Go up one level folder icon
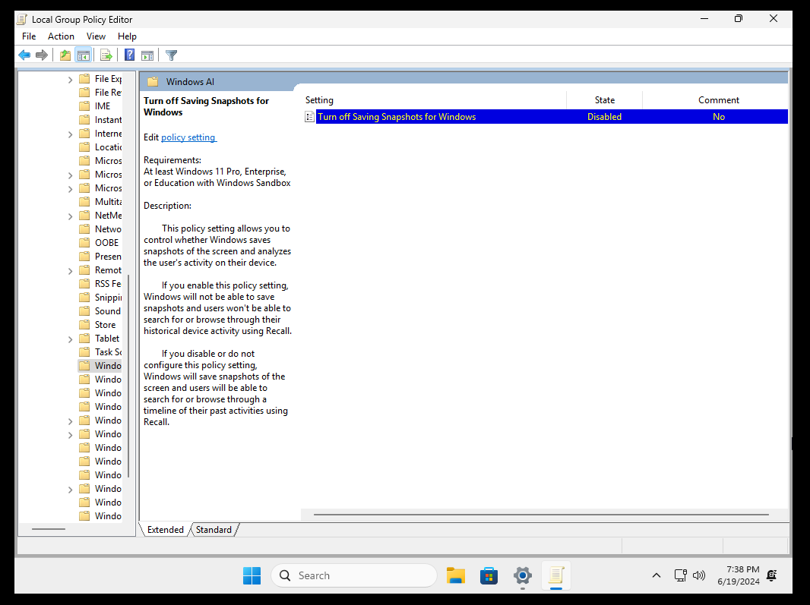 65,55
